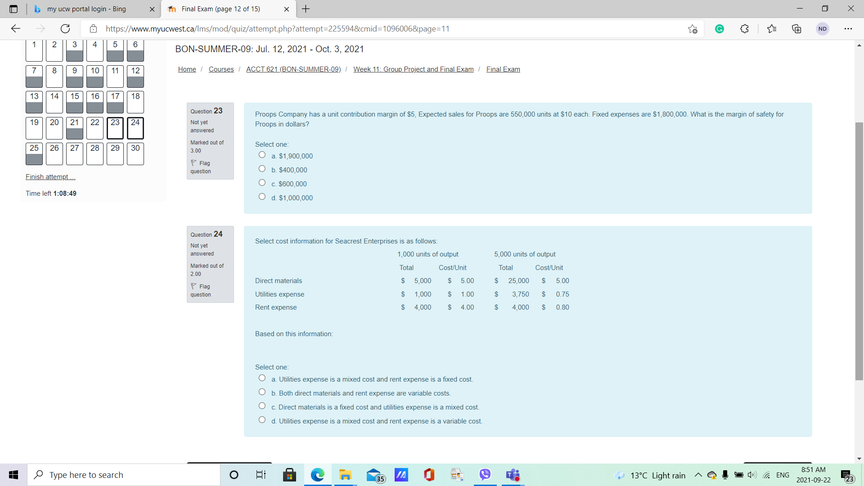Viewport: 864px width, 486px height.
Task: Select answer b. $400,000
Action: click(x=262, y=169)
